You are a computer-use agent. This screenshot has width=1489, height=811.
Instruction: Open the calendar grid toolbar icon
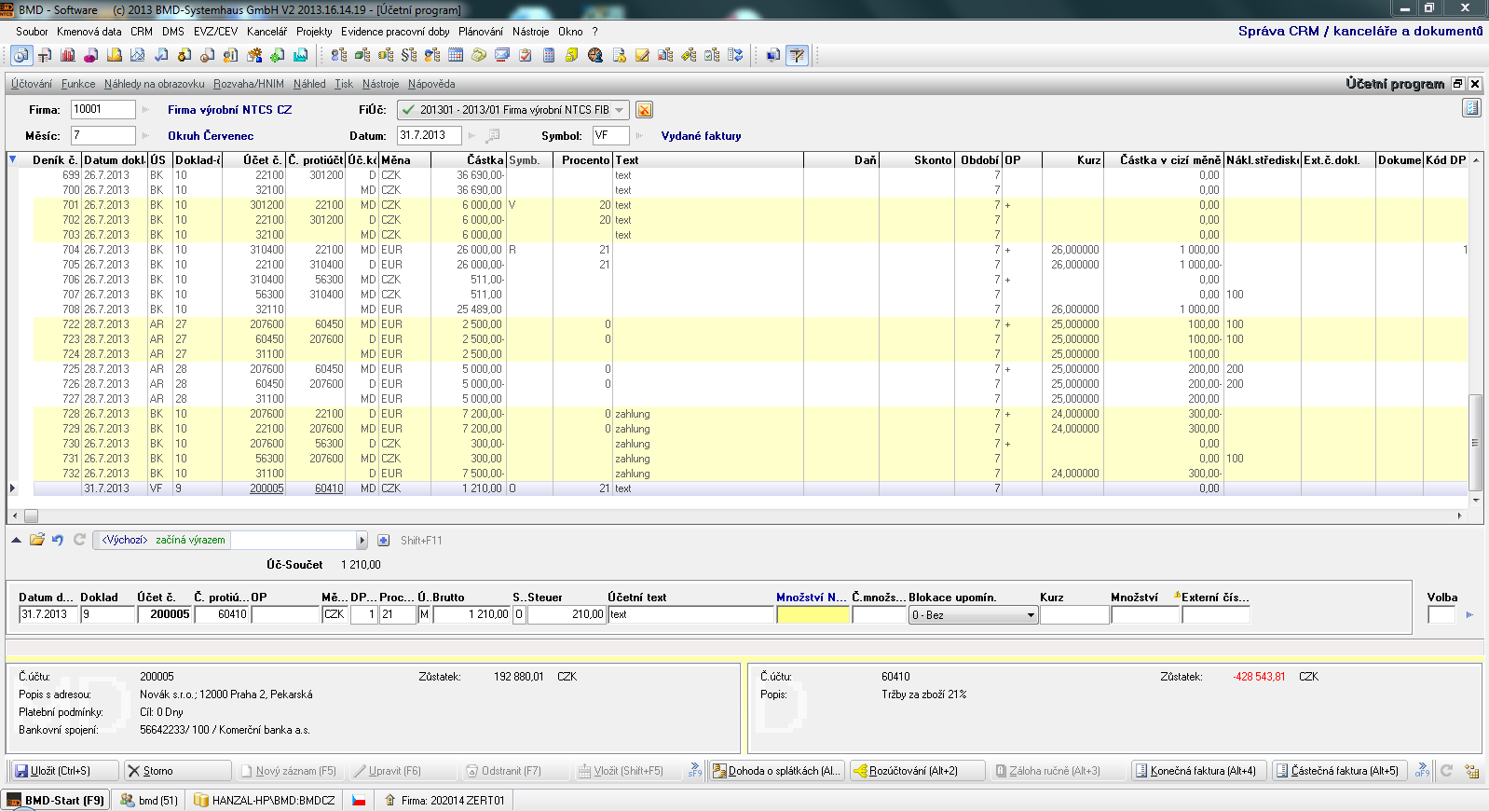coord(456,55)
